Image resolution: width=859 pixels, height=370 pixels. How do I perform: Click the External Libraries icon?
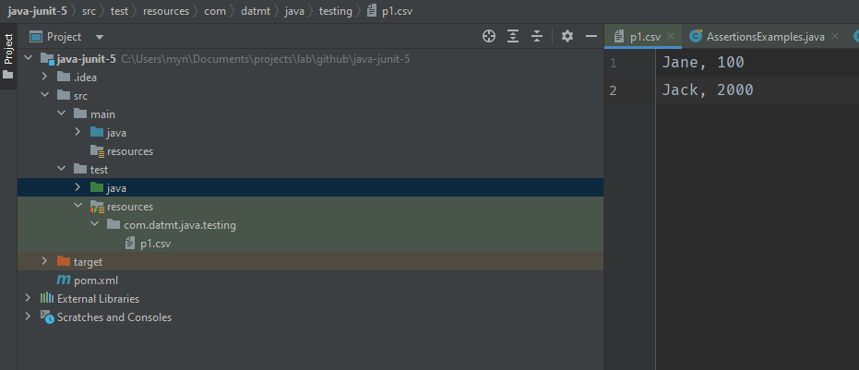tap(47, 299)
